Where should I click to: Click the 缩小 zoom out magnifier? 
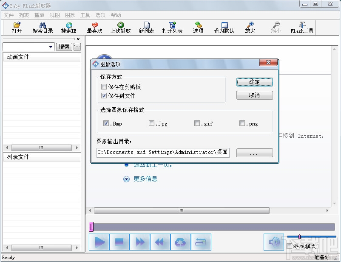(x=276, y=28)
